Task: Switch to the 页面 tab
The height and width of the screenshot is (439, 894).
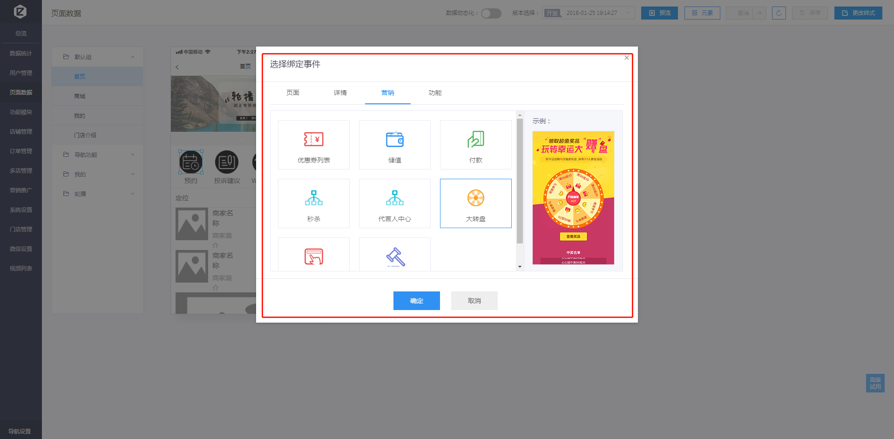Action: point(293,93)
